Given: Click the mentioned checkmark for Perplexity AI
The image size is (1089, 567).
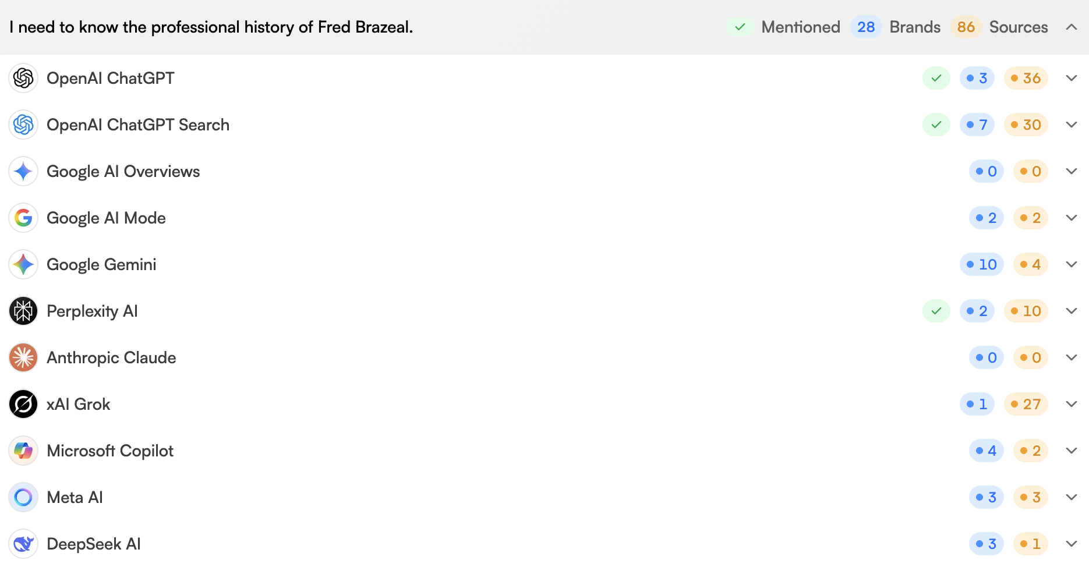Looking at the screenshot, I should (936, 311).
